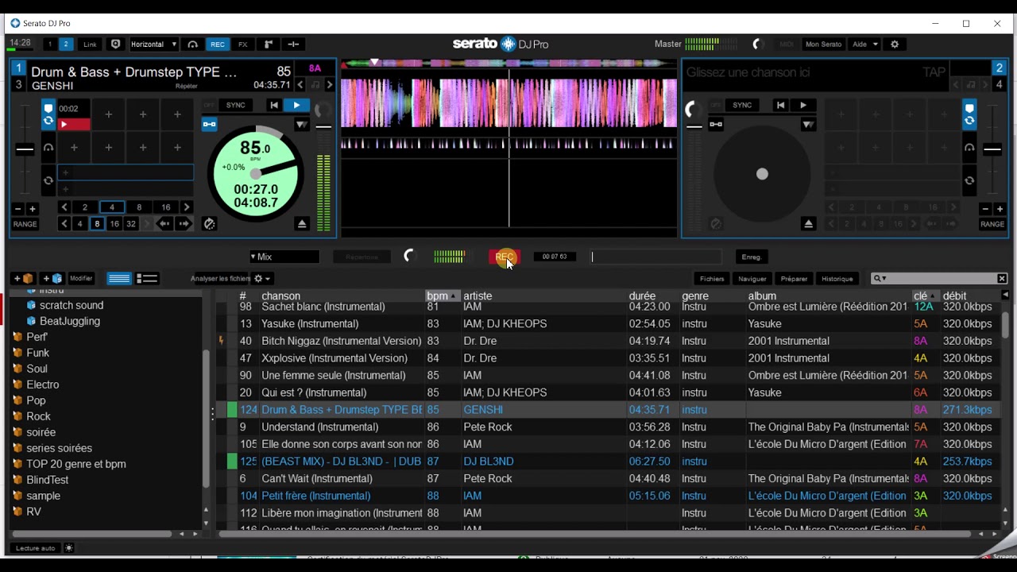Click the RANGE button on deck 1
Viewport: 1017px width, 572px height.
(x=25, y=224)
